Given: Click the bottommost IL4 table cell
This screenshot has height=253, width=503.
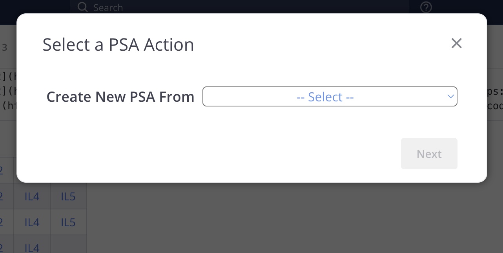Looking at the screenshot, I should [32, 247].
